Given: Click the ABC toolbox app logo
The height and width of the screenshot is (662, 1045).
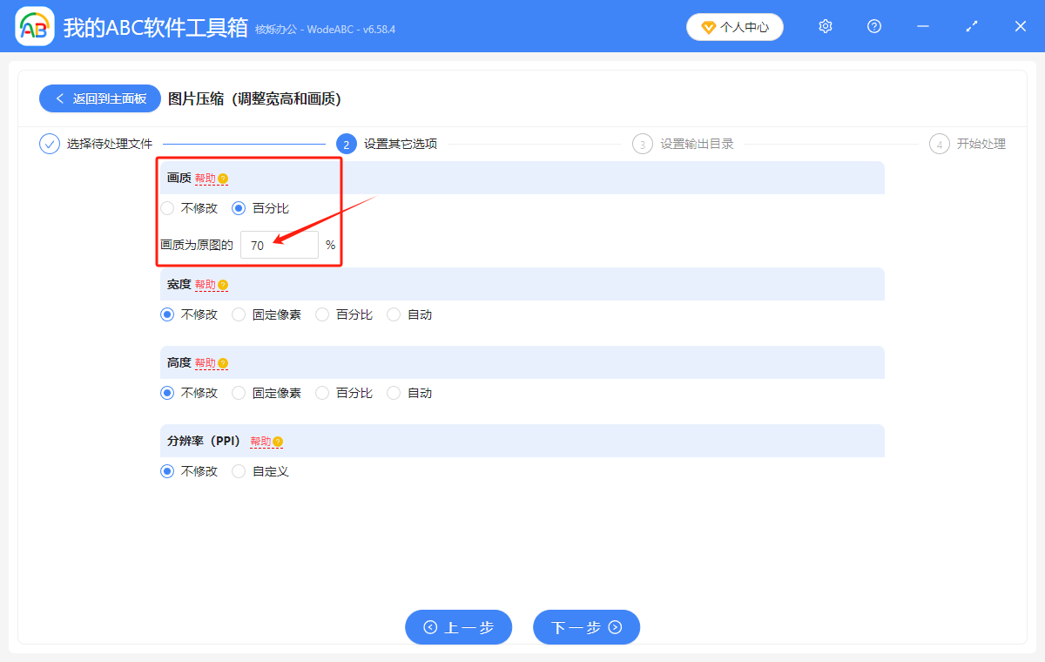Looking at the screenshot, I should [x=34, y=26].
